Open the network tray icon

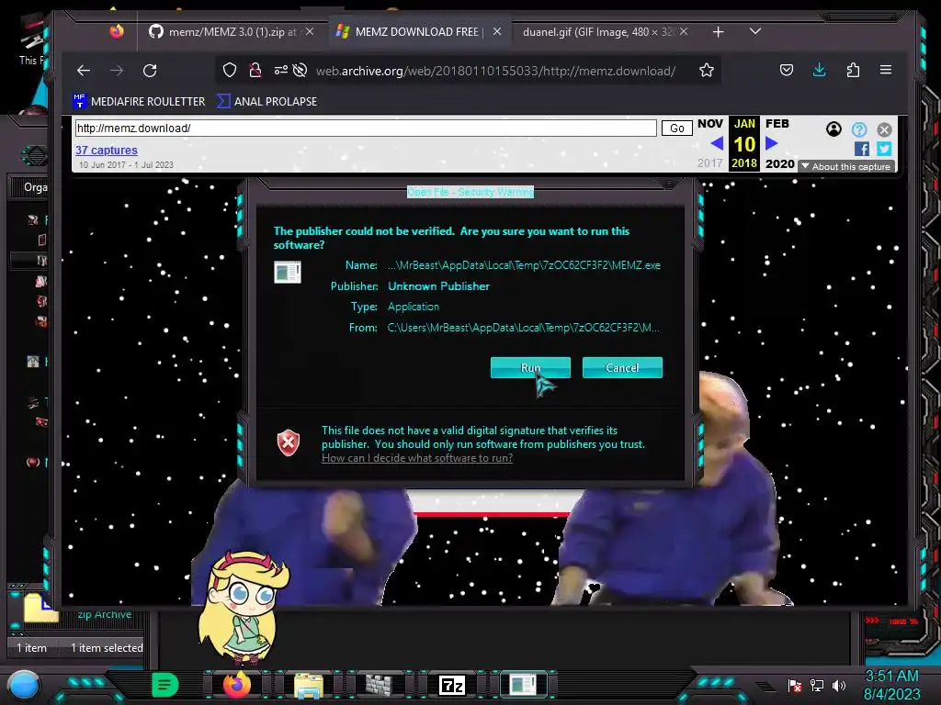(817, 685)
